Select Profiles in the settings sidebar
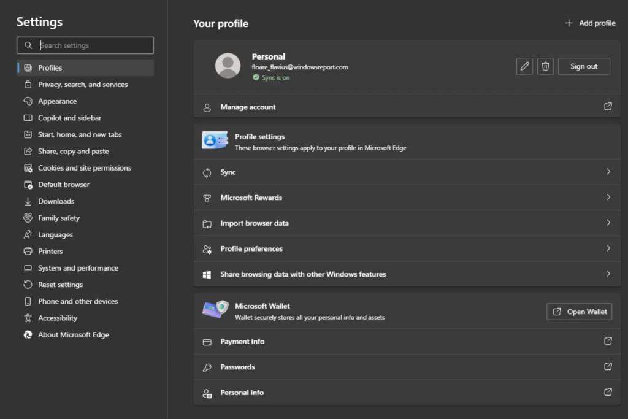Image resolution: width=628 pixels, height=419 pixels. click(x=85, y=67)
